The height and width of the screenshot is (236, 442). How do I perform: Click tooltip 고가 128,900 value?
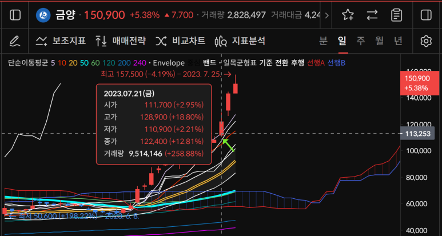172,117
